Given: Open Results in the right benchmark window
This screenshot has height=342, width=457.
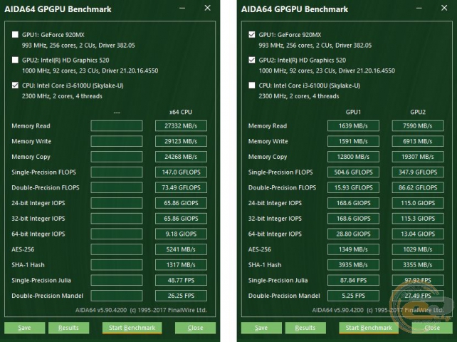Looking at the screenshot, I should pos(305,328).
